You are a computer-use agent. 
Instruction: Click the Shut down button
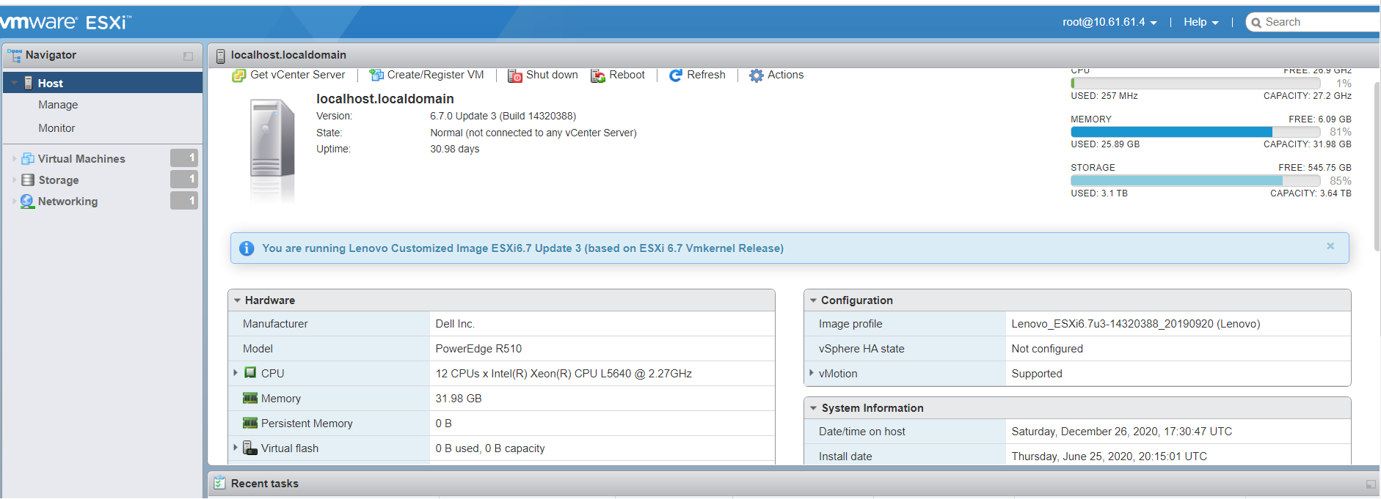click(543, 75)
